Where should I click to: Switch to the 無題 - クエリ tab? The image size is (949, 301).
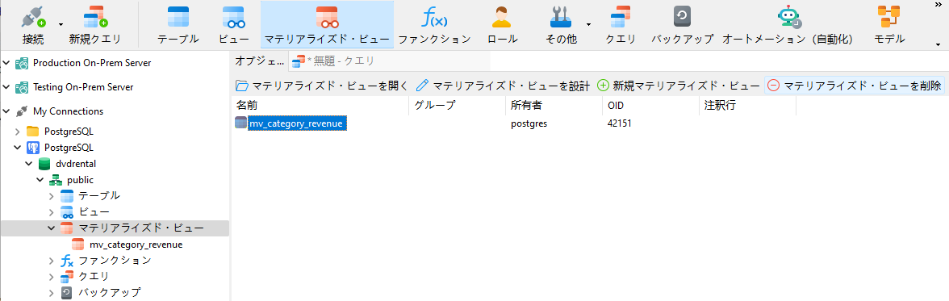333,61
